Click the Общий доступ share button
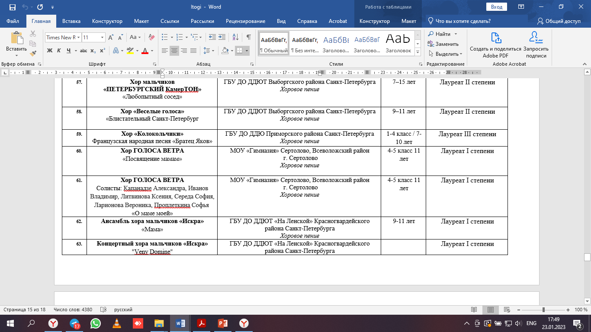 pyautogui.click(x=559, y=21)
